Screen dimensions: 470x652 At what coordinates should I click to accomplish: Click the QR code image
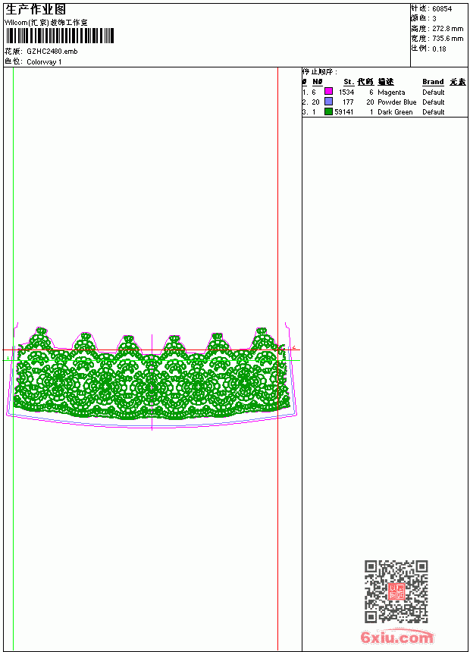coord(396,591)
